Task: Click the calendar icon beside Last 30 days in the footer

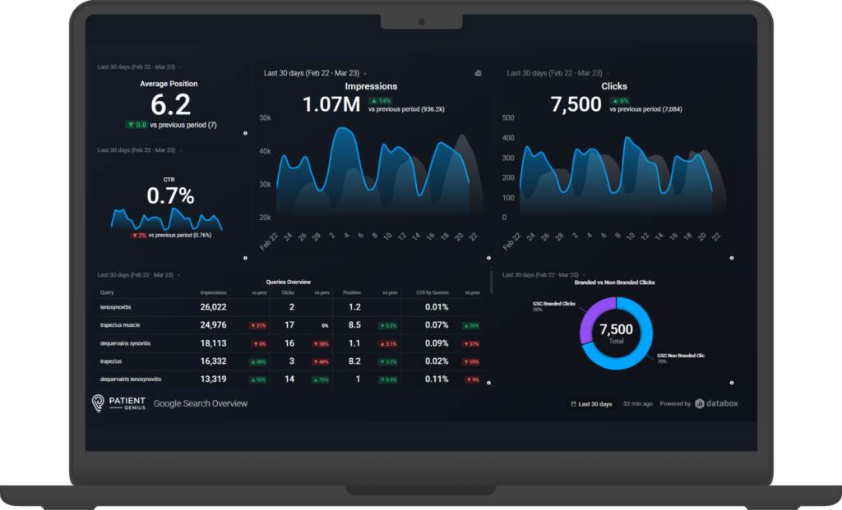Action: (x=573, y=404)
